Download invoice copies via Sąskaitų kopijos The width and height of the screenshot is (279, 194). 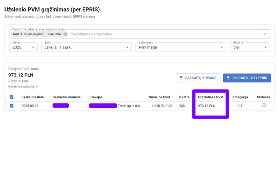click(198, 78)
